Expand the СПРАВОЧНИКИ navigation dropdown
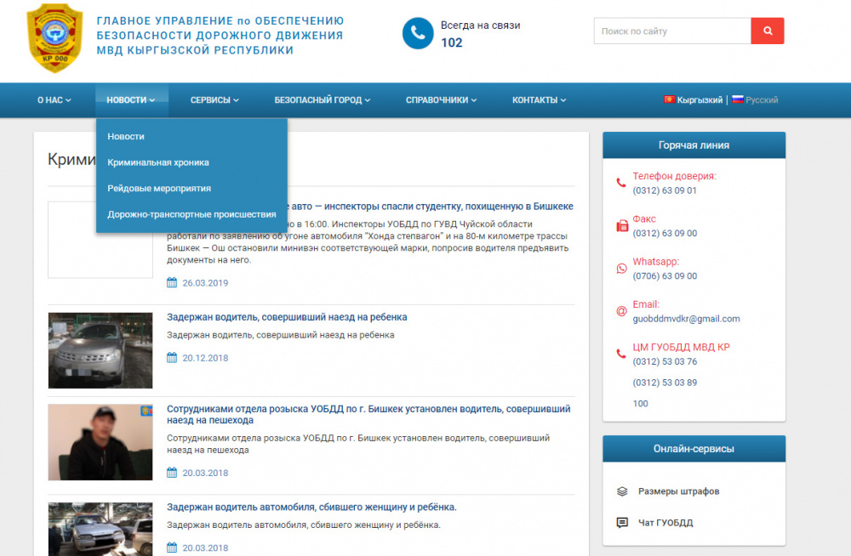The height and width of the screenshot is (556, 851). coord(441,100)
